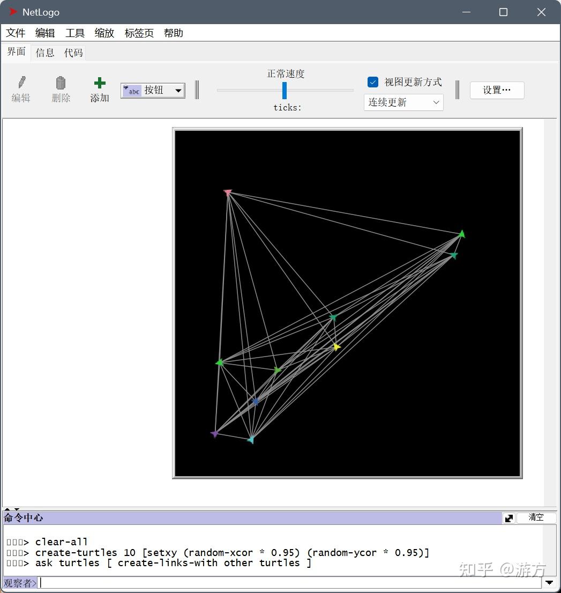Click the command center layout toggle icon
561x593 pixels.
509,518
